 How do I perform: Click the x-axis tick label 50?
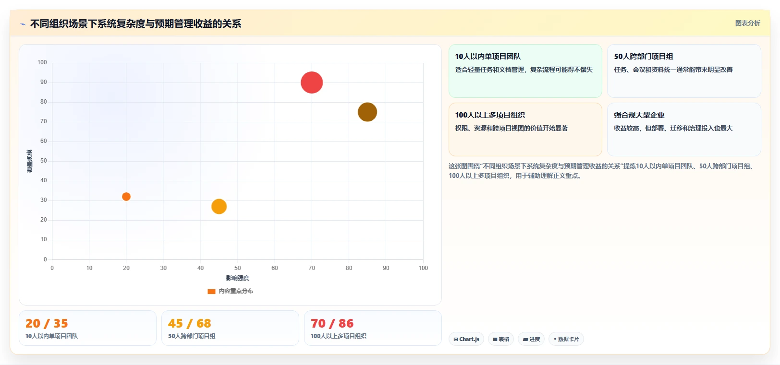pyautogui.click(x=238, y=268)
